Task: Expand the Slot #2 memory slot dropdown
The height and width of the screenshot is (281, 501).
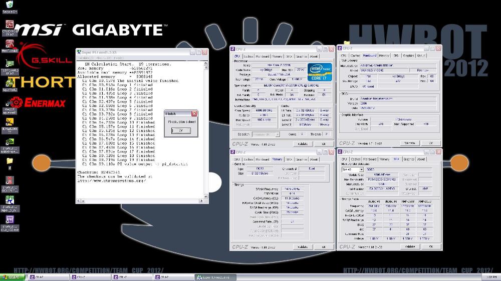Action: [x=361, y=169]
